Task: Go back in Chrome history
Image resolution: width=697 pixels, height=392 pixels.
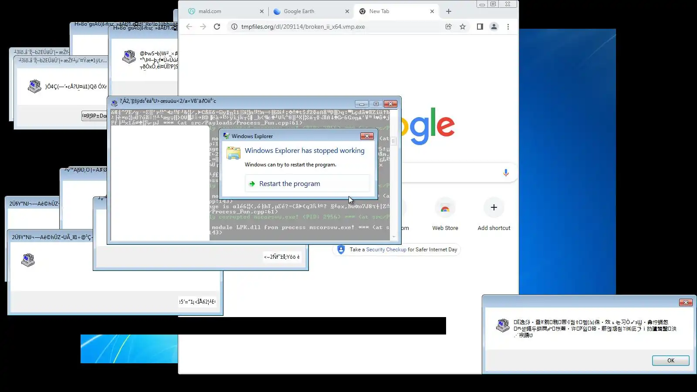Action: 189,27
